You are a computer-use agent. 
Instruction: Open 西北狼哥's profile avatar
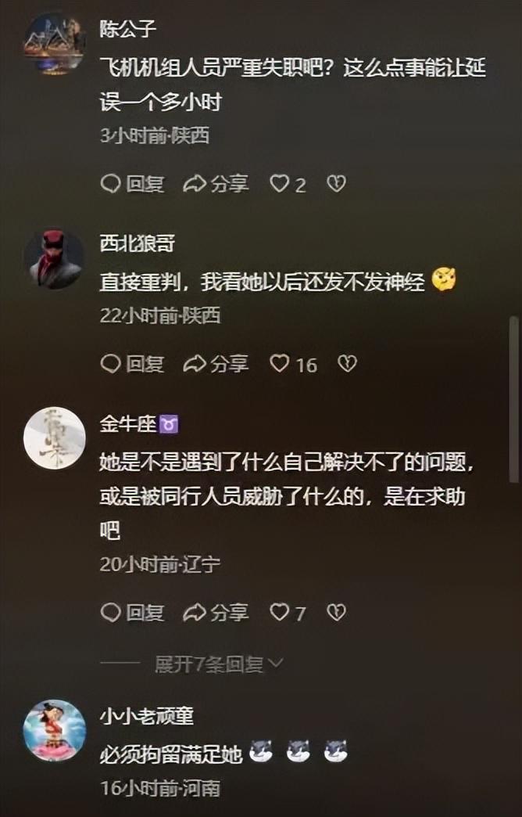point(54,259)
